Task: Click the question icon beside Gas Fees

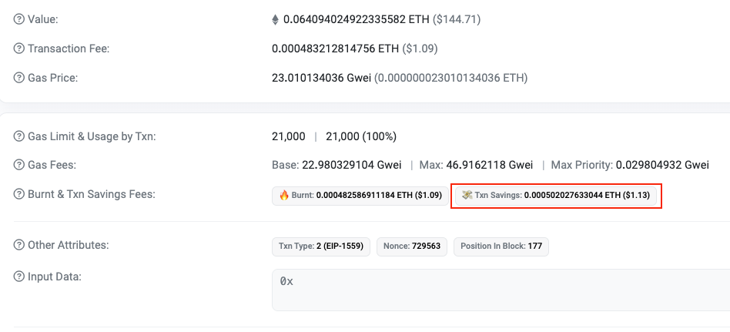Action: 19,165
